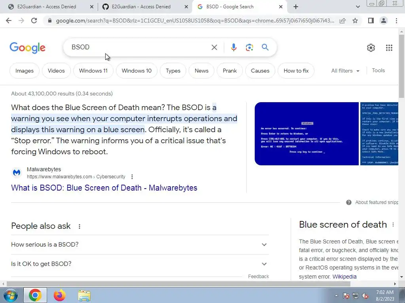Select the Prank filter chip
Screen dimensions: 405x303
pyautogui.click(x=230, y=71)
